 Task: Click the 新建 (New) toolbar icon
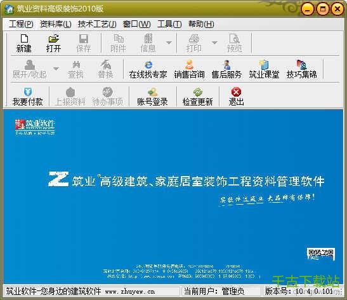point(24,43)
